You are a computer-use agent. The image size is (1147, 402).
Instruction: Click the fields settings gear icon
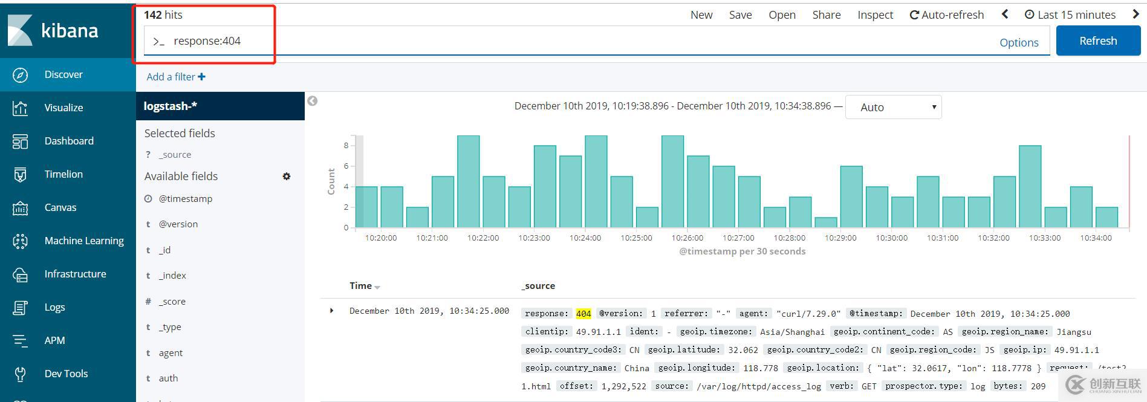[x=287, y=177]
